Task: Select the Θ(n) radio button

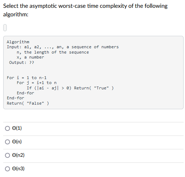Action: coord(7,142)
